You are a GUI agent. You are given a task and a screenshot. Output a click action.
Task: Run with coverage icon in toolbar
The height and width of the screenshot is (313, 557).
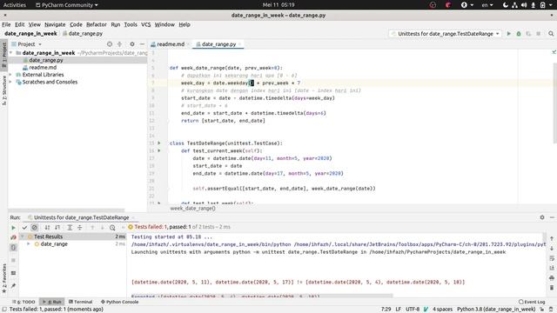click(528, 34)
